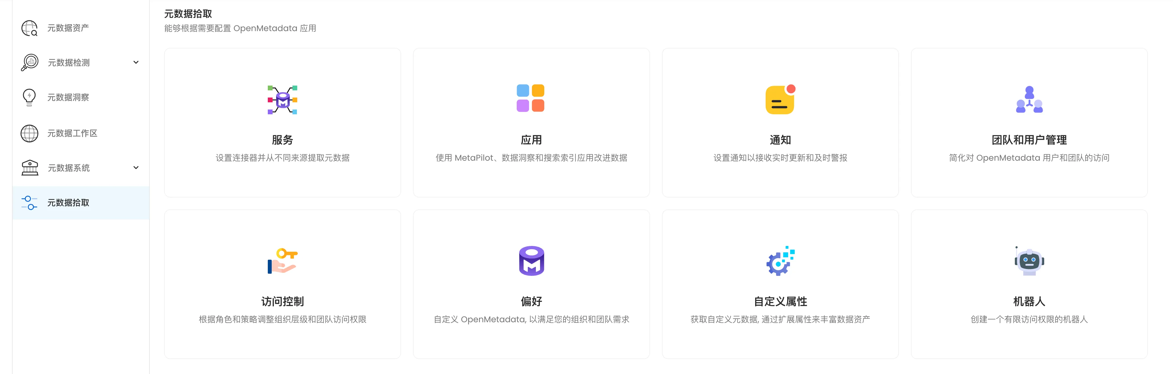Go to 元数据工作区 sidebar item

[72, 133]
